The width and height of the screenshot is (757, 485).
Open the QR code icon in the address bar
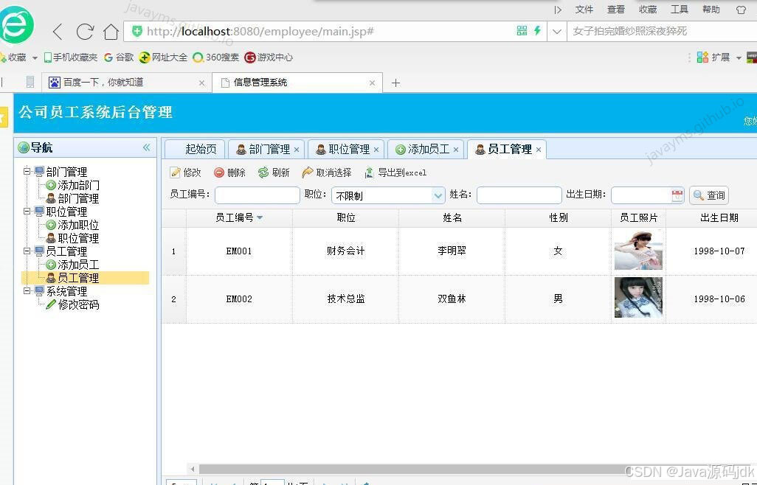point(522,31)
